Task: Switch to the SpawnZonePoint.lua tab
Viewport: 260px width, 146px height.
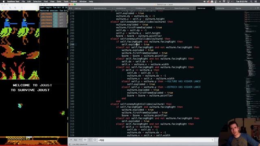Action: tap(182, 8)
